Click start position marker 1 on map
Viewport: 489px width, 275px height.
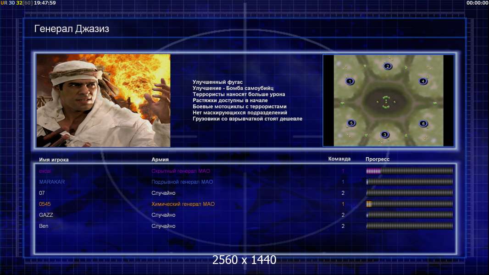click(x=350, y=82)
